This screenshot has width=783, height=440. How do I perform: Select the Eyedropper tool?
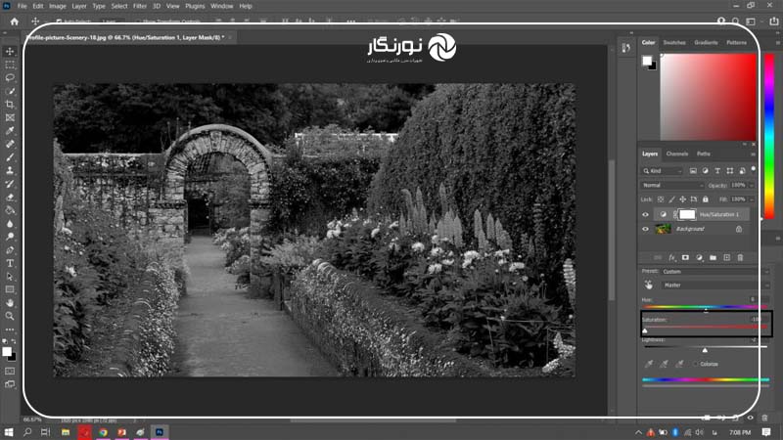(10, 131)
